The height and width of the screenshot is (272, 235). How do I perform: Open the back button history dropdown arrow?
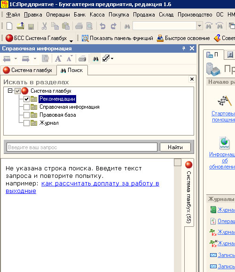tap(16, 59)
